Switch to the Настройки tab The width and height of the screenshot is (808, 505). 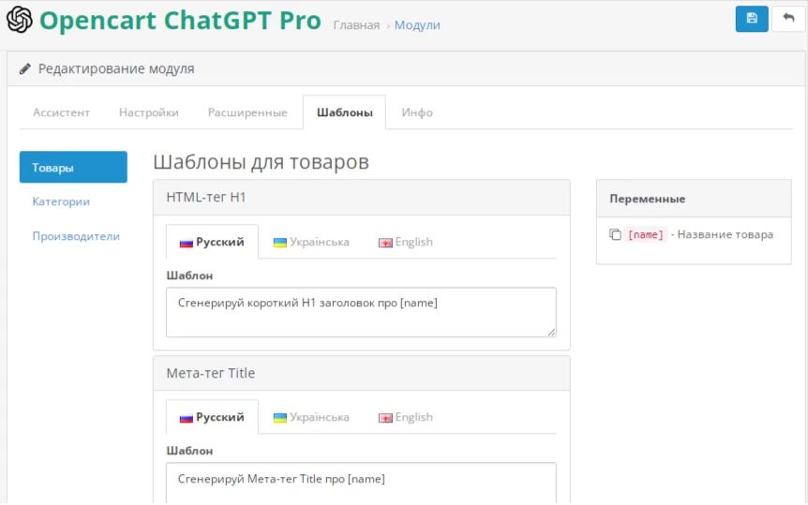[x=149, y=112]
